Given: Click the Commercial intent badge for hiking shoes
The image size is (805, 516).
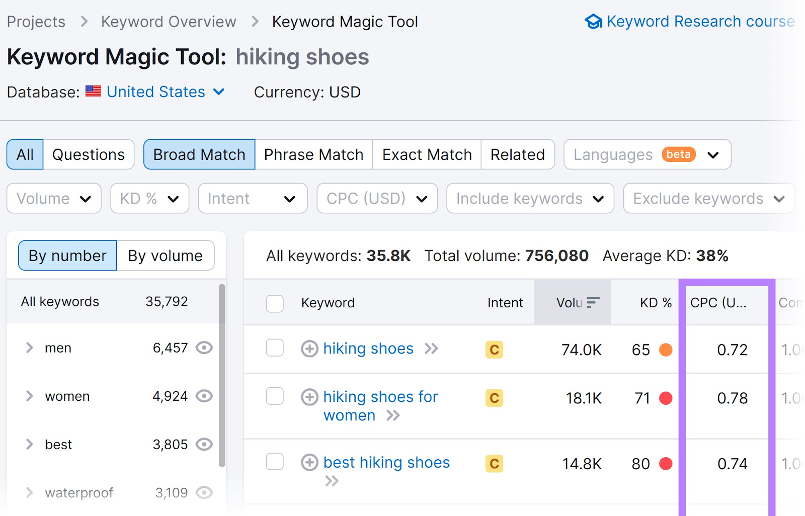Looking at the screenshot, I should [494, 349].
